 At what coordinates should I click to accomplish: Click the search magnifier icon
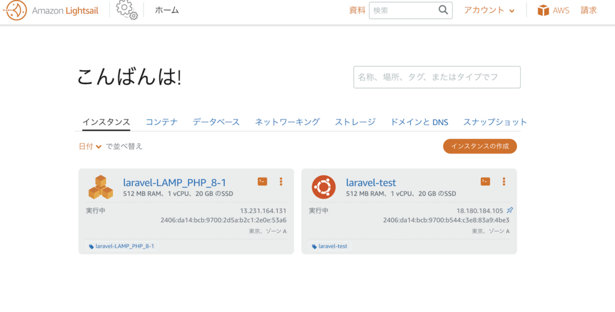click(443, 10)
